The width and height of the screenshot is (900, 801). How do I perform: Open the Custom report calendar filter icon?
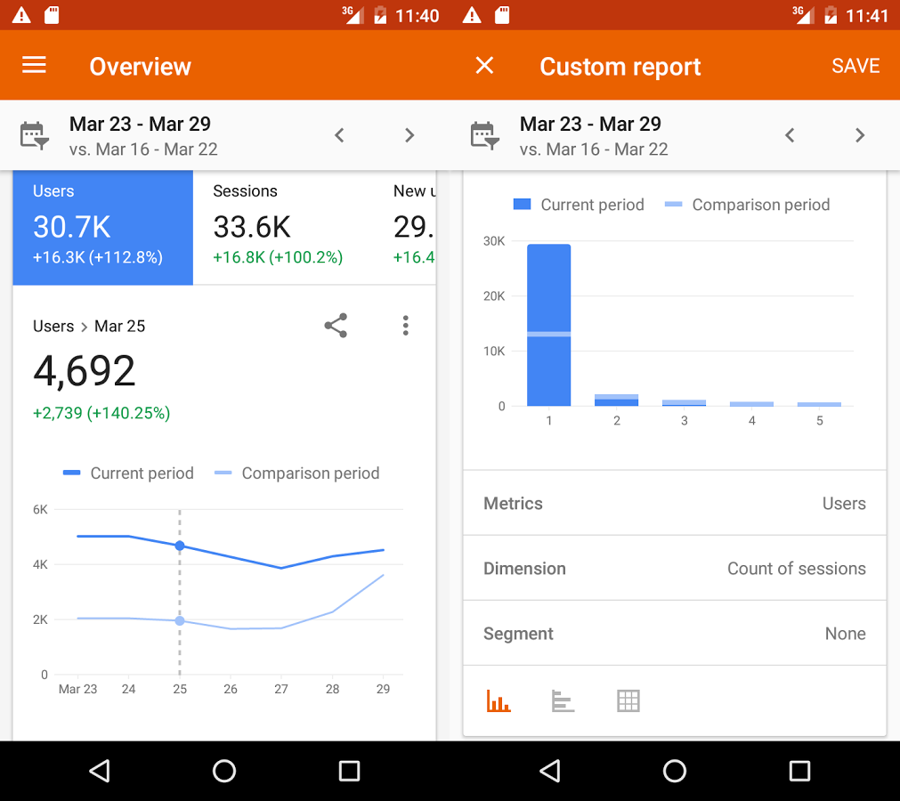[484, 135]
